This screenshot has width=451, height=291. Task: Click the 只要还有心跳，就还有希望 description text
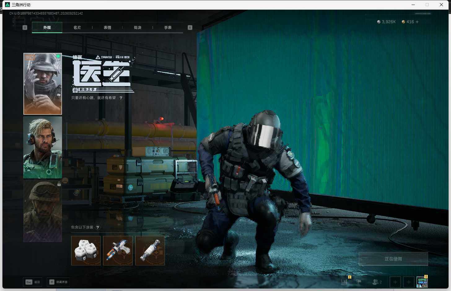coord(94,98)
